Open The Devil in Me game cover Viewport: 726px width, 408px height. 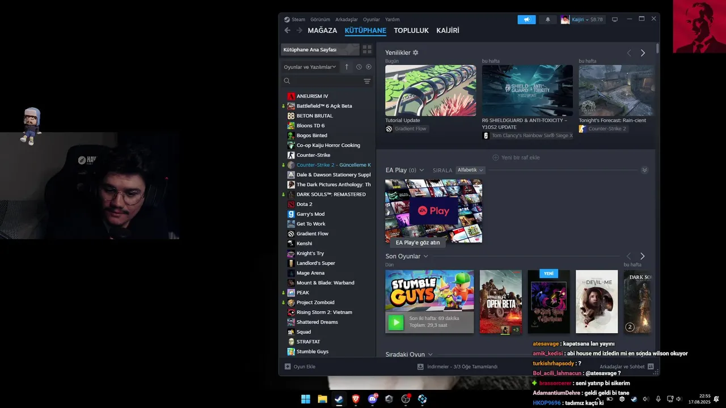(597, 301)
